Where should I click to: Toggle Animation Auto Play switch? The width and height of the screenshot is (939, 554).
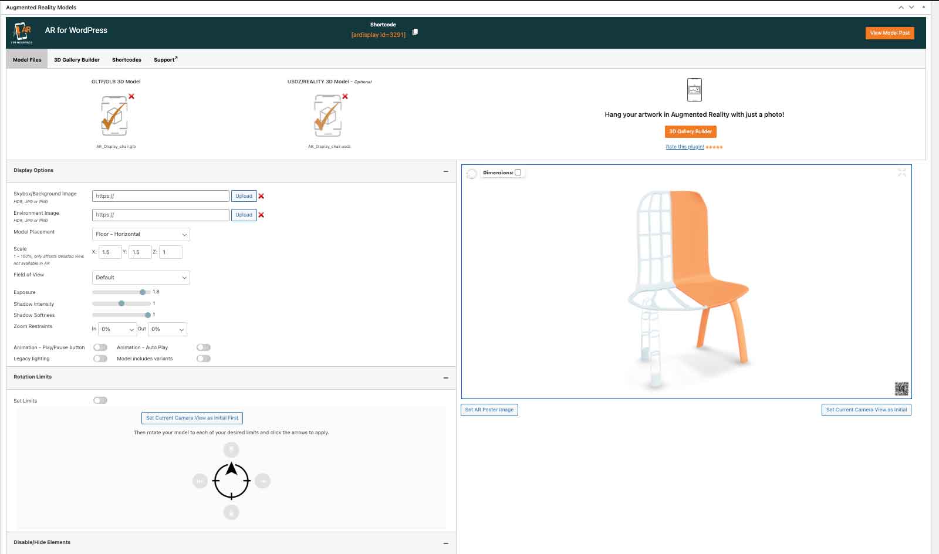click(x=204, y=347)
